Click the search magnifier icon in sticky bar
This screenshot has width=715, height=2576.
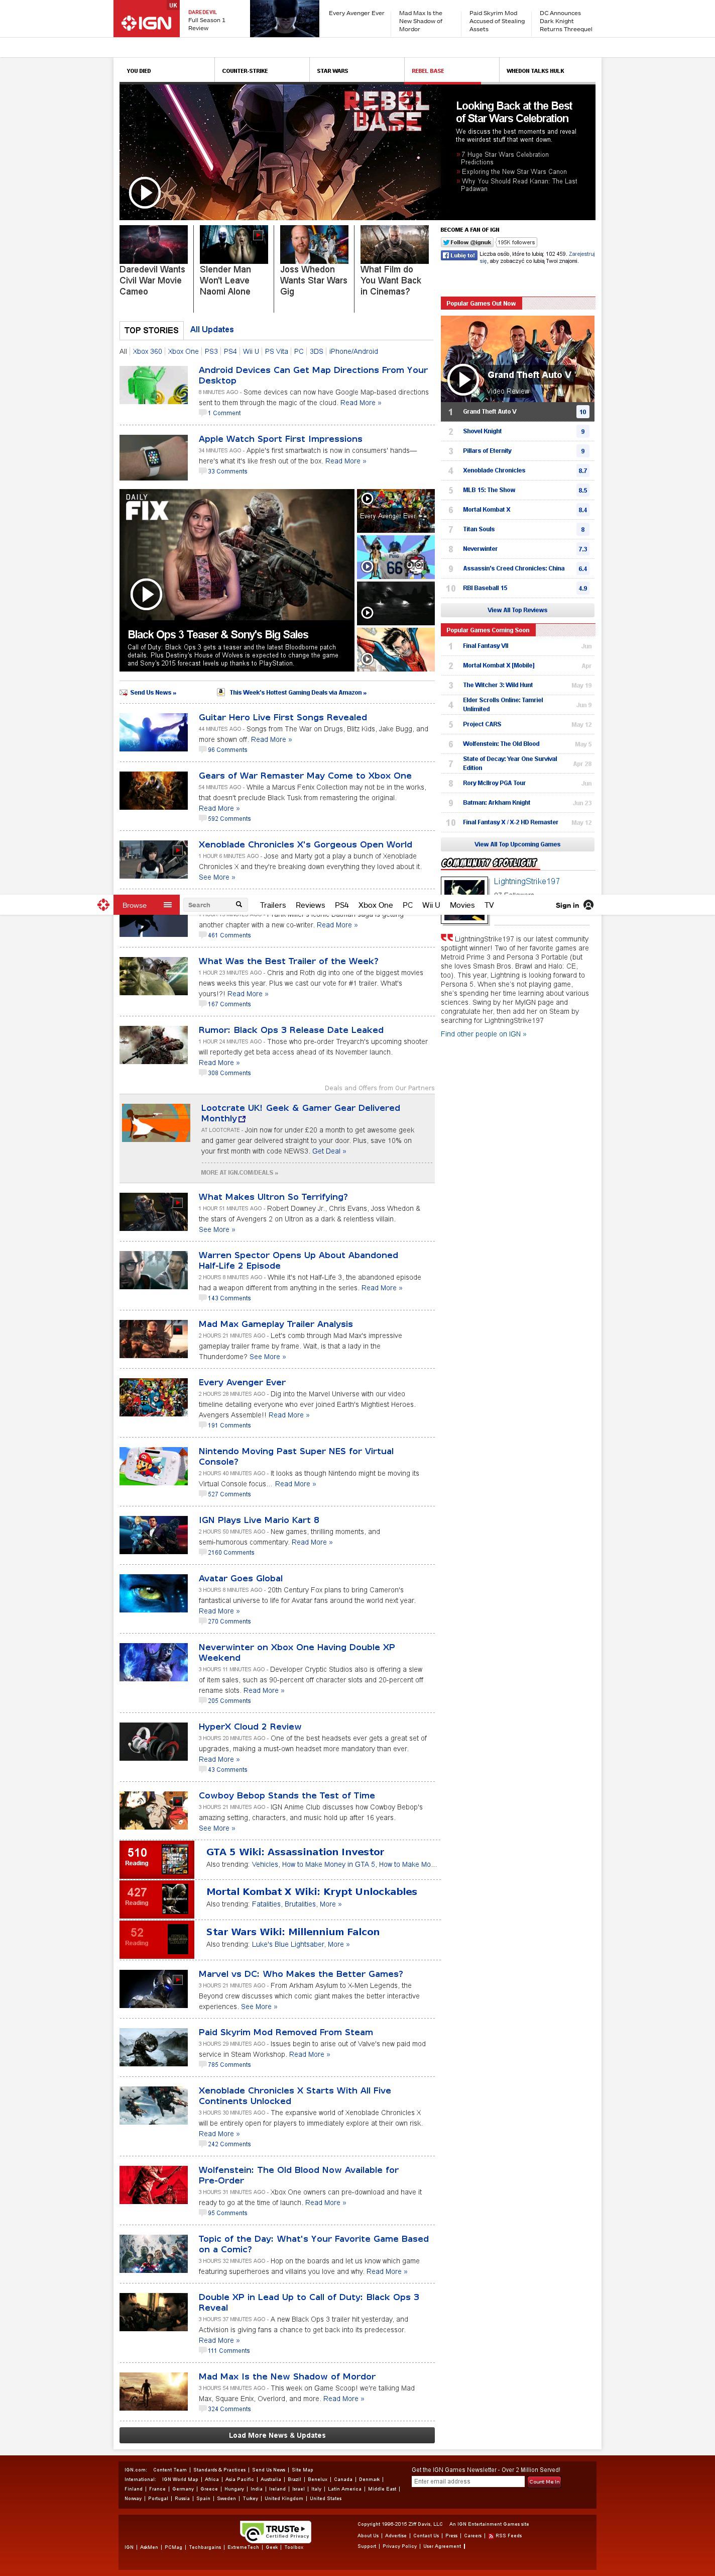pyautogui.click(x=239, y=905)
